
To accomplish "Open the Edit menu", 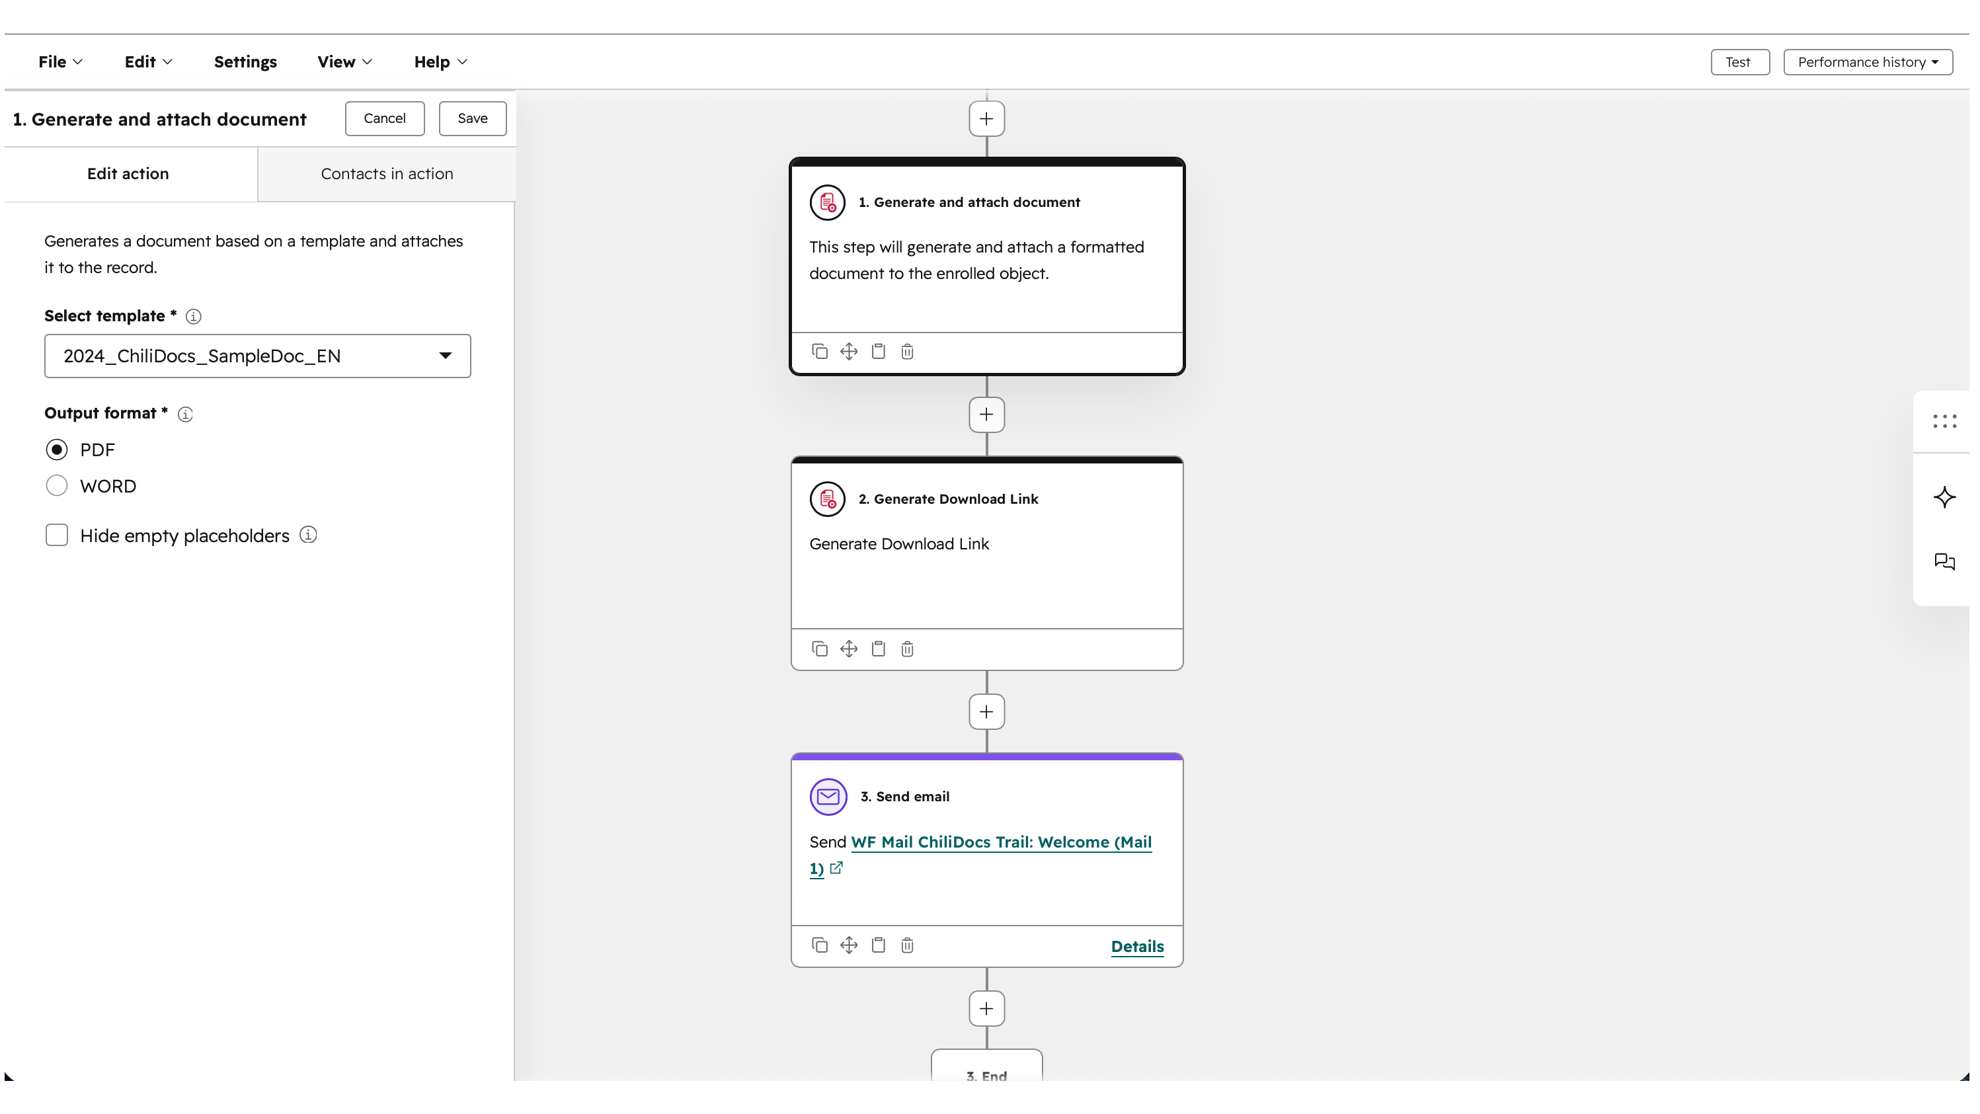I will click(x=147, y=61).
